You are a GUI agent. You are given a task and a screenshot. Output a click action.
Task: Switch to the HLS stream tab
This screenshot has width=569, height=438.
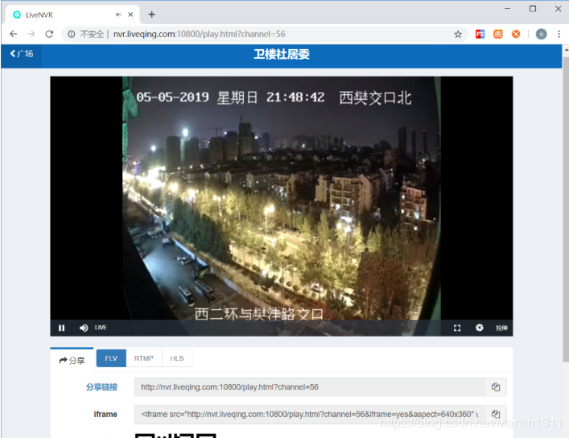pyautogui.click(x=177, y=358)
